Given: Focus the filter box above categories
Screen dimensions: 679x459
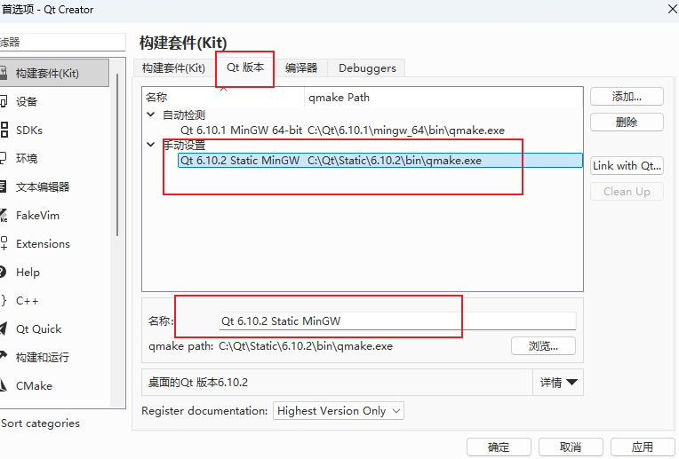Looking at the screenshot, I should [x=62, y=43].
